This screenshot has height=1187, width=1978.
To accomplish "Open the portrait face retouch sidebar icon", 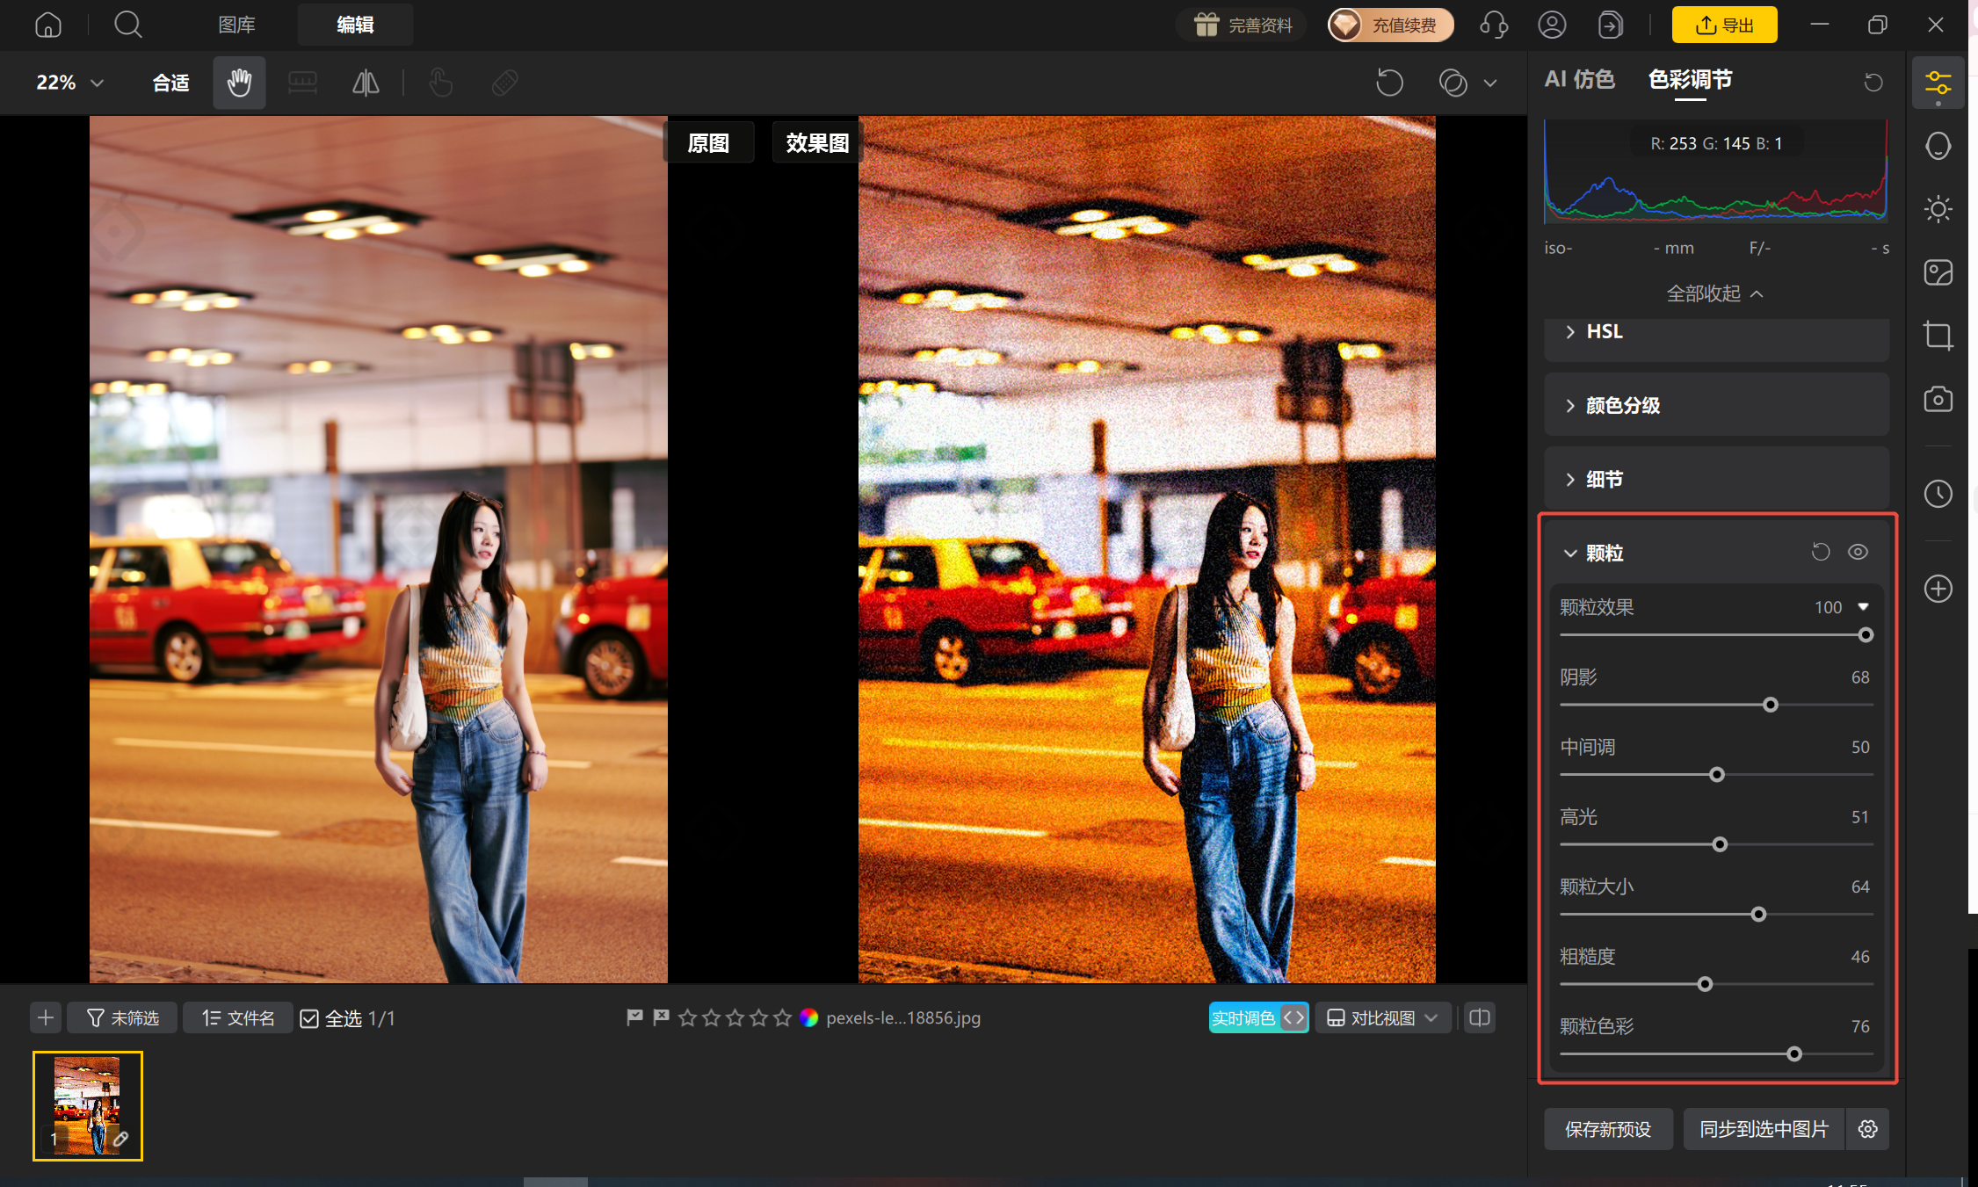I will (1938, 146).
